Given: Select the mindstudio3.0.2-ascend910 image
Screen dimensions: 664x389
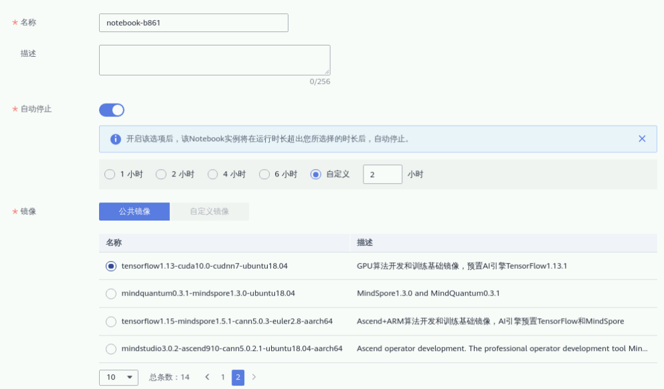Looking at the screenshot, I should pos(111,348).
